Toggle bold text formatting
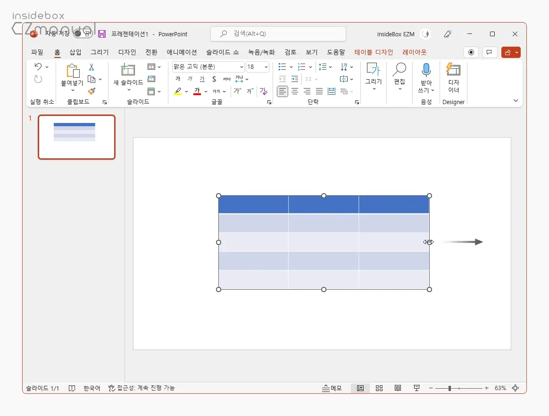The height and width of the screenshot is (416, 549). (178, 79)
